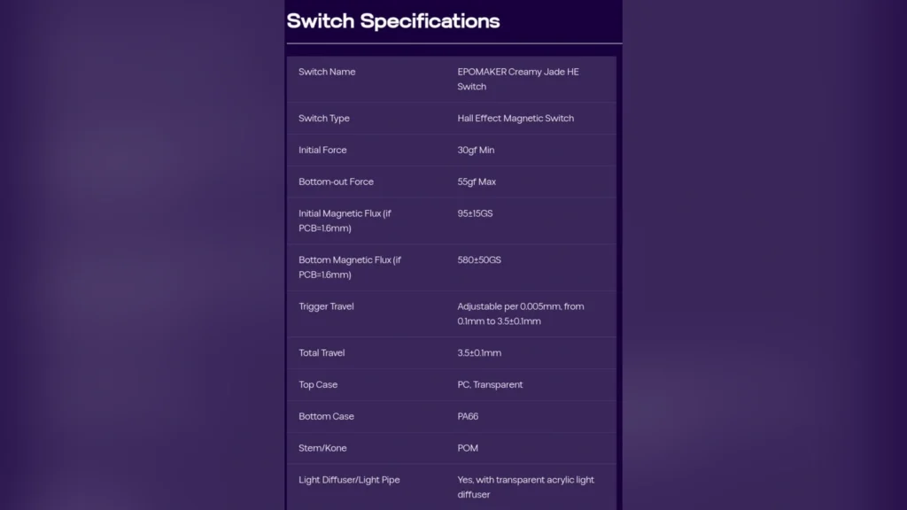This screenshot has width=907, height=510.
Task: Click the 580±50GS value
Action: coord(479,259)
